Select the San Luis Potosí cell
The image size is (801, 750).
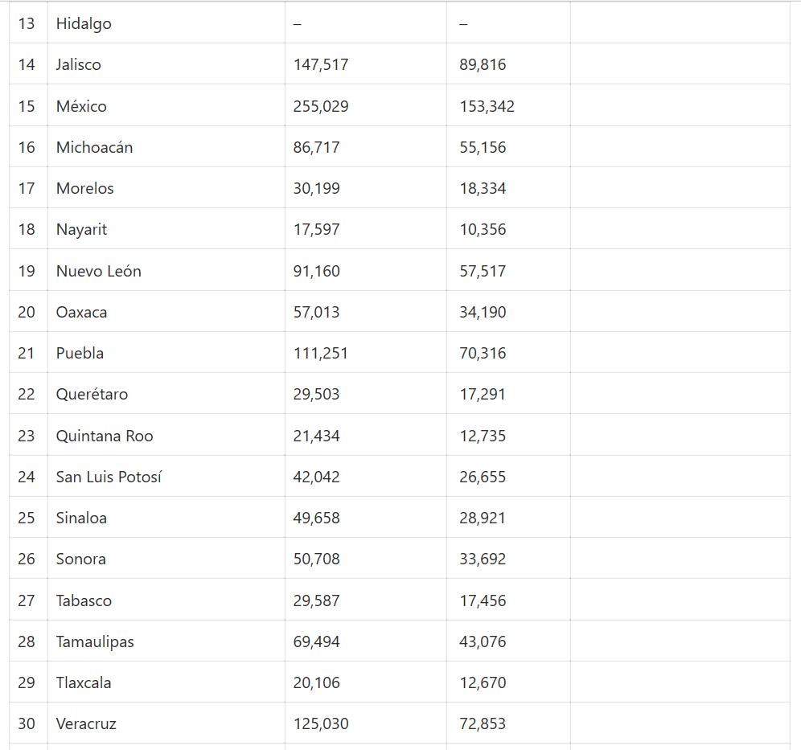pos(109,477)
